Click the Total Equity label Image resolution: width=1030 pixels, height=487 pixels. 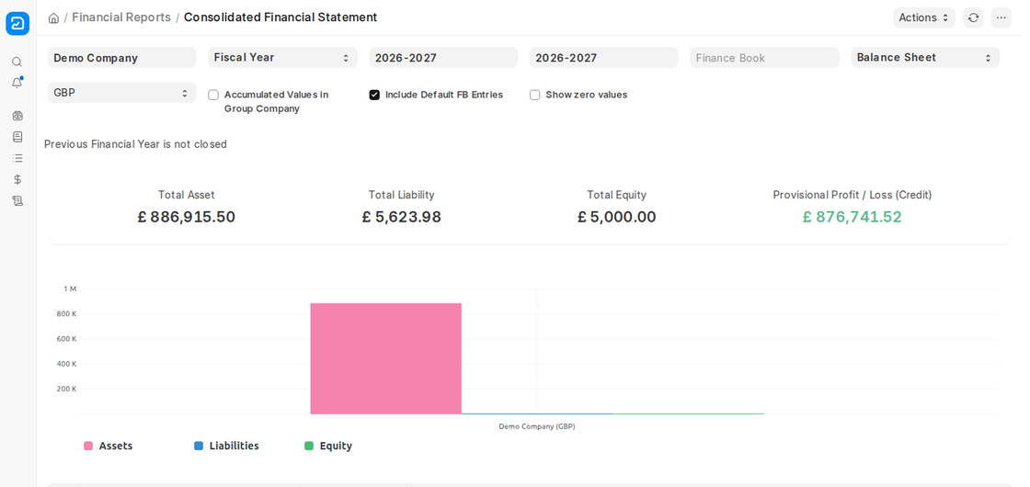coord(617,195)
